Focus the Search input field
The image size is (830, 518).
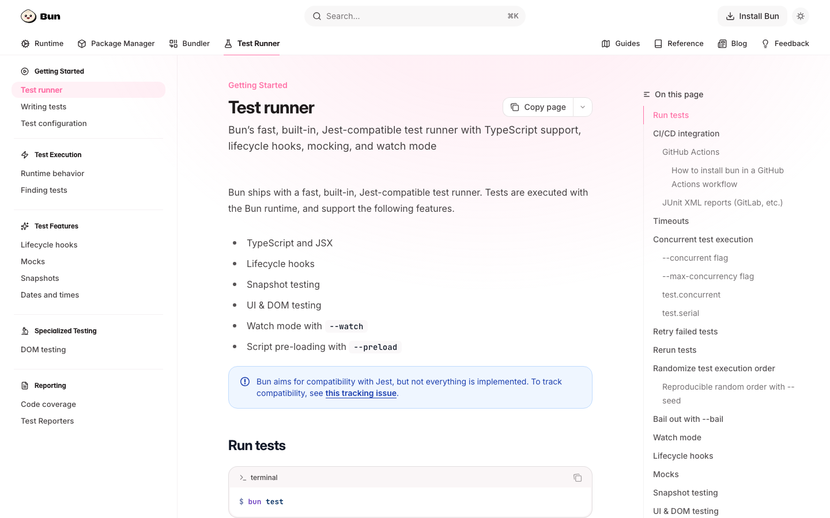pyautogui.click(x=415, y=16)
